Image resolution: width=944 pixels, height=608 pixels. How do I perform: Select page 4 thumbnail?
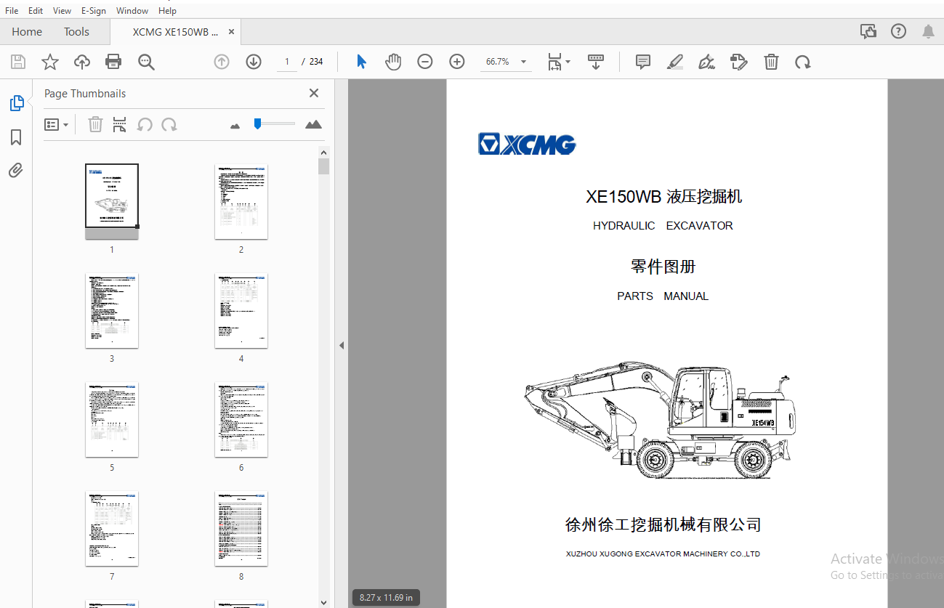241,310
